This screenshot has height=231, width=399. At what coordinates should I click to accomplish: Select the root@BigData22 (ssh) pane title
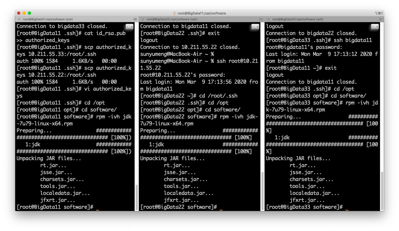(x=172, y=19)
